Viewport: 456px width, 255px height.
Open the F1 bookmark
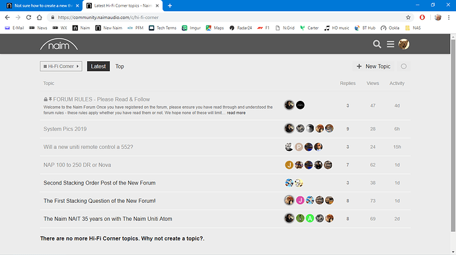point(264,28)
